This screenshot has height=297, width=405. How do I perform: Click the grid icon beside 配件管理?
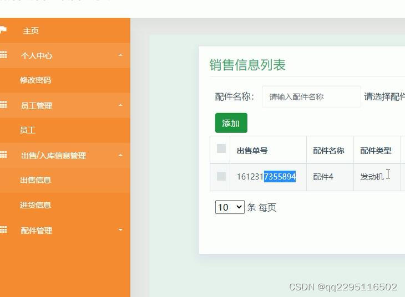coord(3,229)
